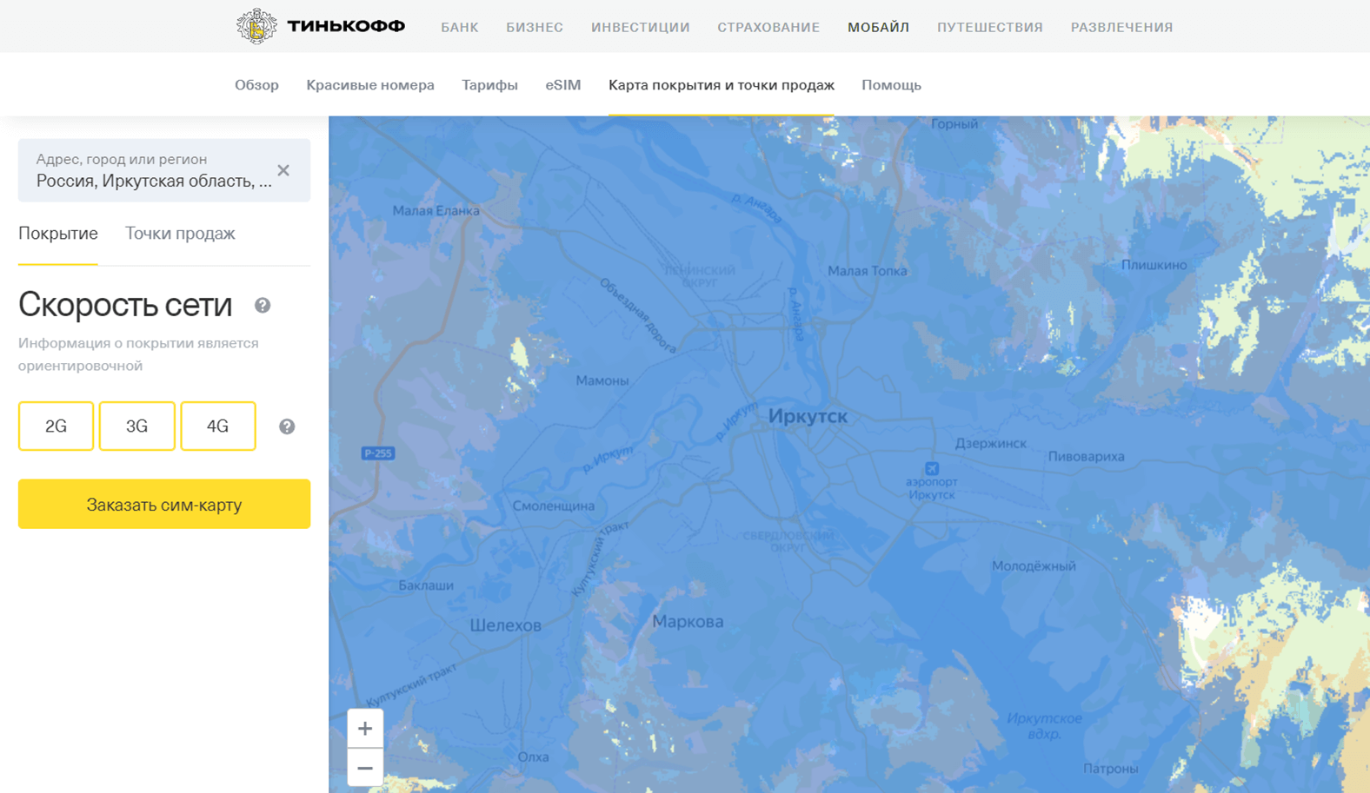Click the Маркова label on the map
Image resolution: width=1370 pixels, height=793 pixels.
pyautogui.click(x=688, y=622)
